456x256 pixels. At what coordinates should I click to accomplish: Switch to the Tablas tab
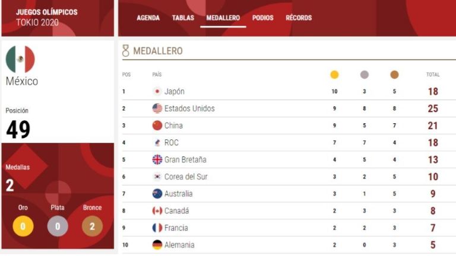tap(183, 18)
